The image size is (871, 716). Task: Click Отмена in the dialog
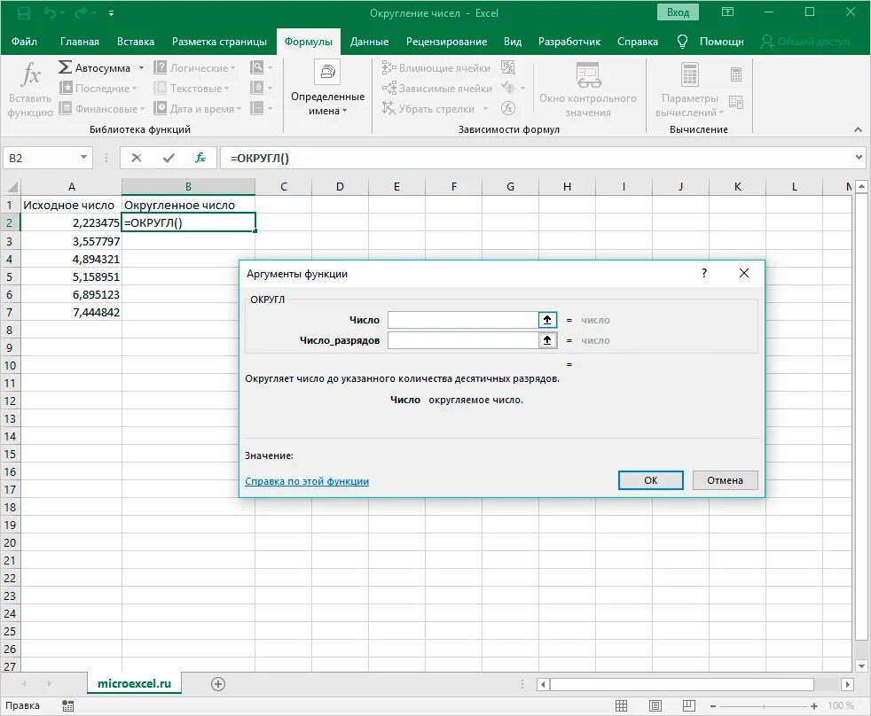click(x=725, y=480)
